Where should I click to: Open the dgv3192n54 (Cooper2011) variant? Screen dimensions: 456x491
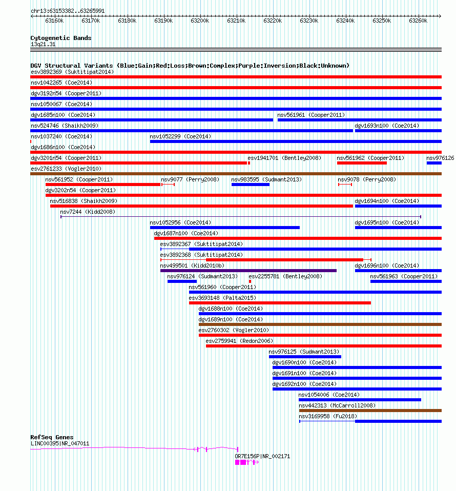point(66,93)
